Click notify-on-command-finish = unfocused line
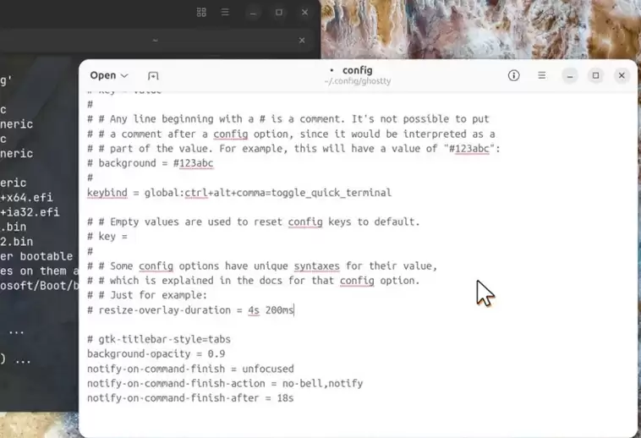 (190, 369)
